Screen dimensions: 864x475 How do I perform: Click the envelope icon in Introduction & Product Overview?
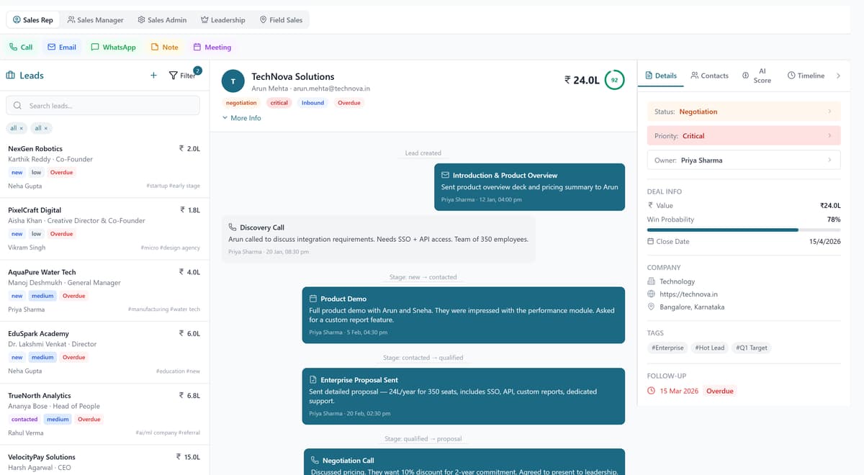click(x=445, y=175)
